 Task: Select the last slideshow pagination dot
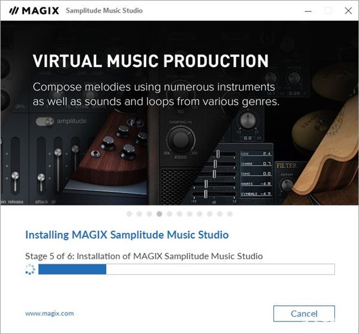230,214
